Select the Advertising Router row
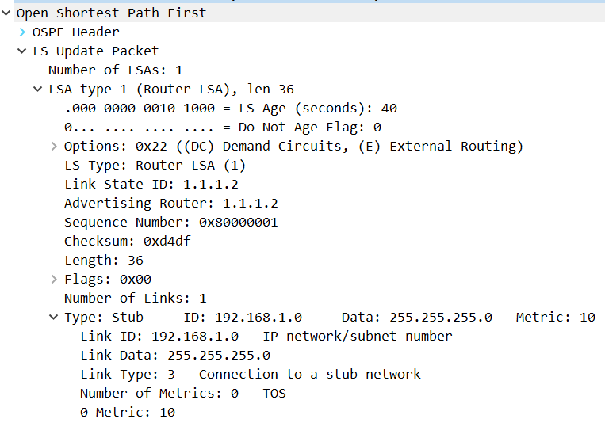This screenshot has width=605, height=423. 171,204
